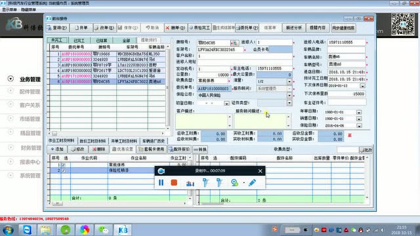Image resolution: width=420 pixels, height=236 pixels.
Task: Click the KB application icon in the taskbar
Action: click(123, 230)
